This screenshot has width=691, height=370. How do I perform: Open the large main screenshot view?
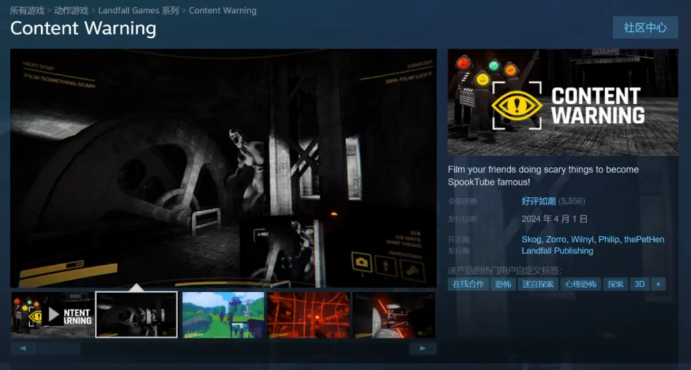(x=223, y=168)
